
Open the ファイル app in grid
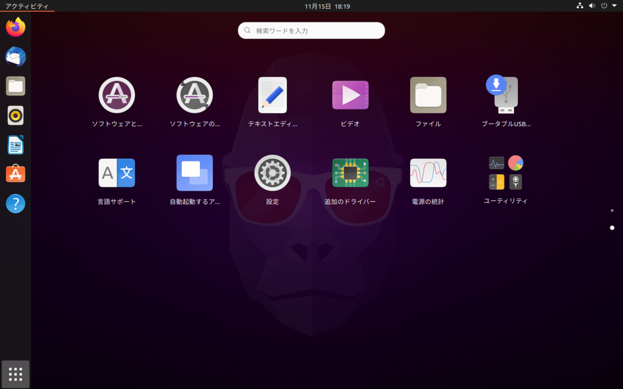(x=428, y=102)
